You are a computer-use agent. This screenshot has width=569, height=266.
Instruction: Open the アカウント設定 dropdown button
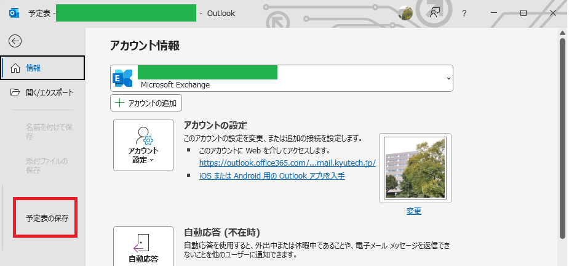143,145
